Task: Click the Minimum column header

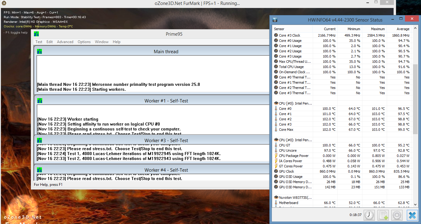Action: 350,29
